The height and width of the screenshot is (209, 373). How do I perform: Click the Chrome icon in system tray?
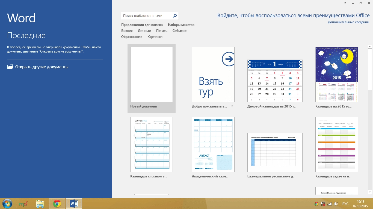[316, 204]
